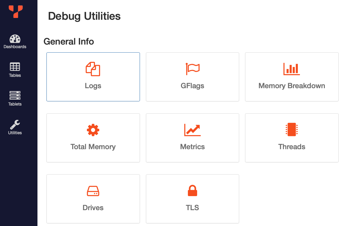This screenshot has width=341, height=226.
Task: Switch to the Dashboards section
Action: pyautogui.click(x=15, y=42)
